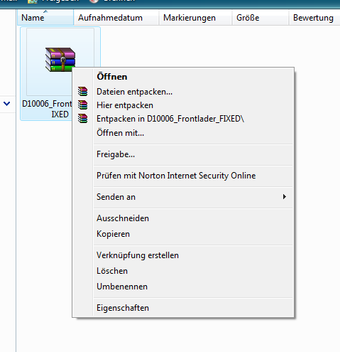Click the sort arrow above Name
This screenshot has height=352, width=340.
pyautogui.click(x=45, y=11)
